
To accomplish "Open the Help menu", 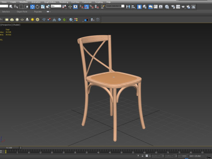I will 108,2.
